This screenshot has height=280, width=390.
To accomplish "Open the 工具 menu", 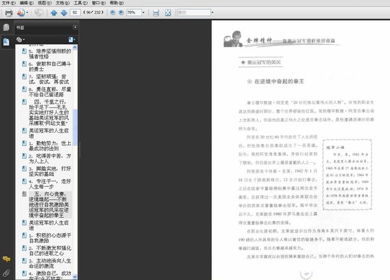I will click(x=81, y=3).
